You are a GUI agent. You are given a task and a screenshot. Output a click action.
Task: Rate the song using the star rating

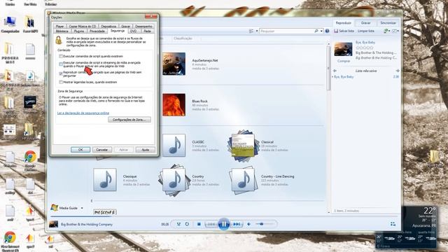pos(364,48)
